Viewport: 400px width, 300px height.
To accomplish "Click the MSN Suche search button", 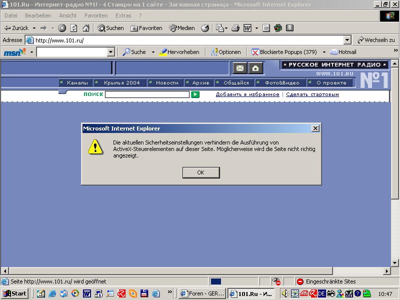I will (x=134, y=52).
